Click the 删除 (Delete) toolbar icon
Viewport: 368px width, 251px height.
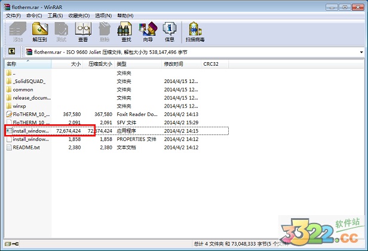click(105, 32)
